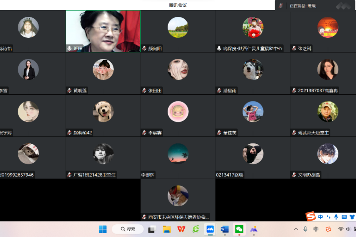Open Tencent Meeting from the taskbar
356x237 pixels.
(210, 229)
